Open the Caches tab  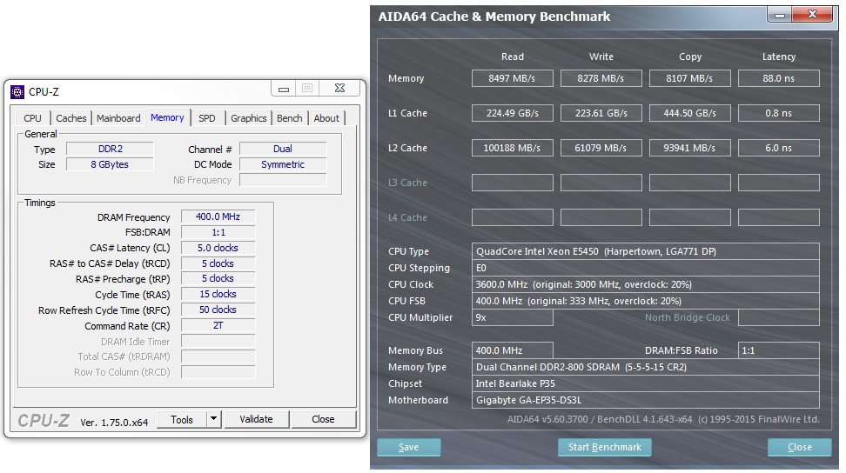click(x=71, y=118)
